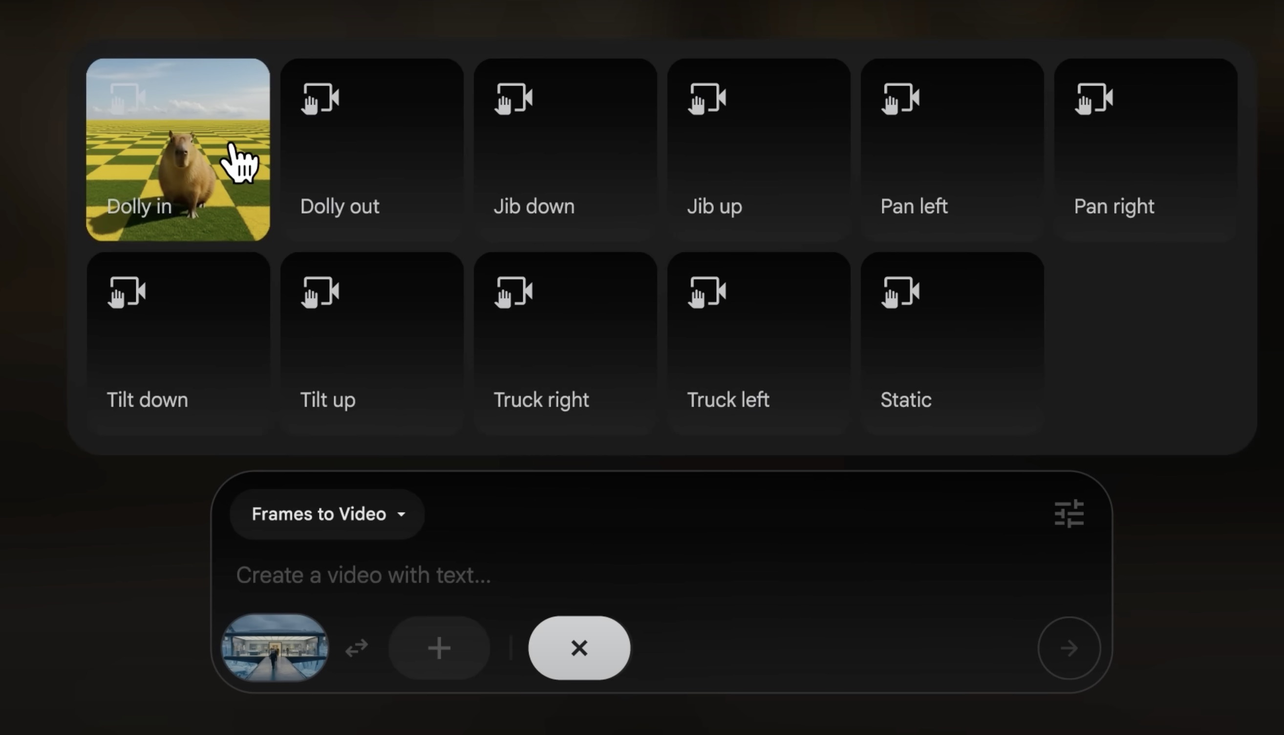The image size is (1284, 735).
Task: Select the Truck left camera motion
Action: [x=758, y=343]
